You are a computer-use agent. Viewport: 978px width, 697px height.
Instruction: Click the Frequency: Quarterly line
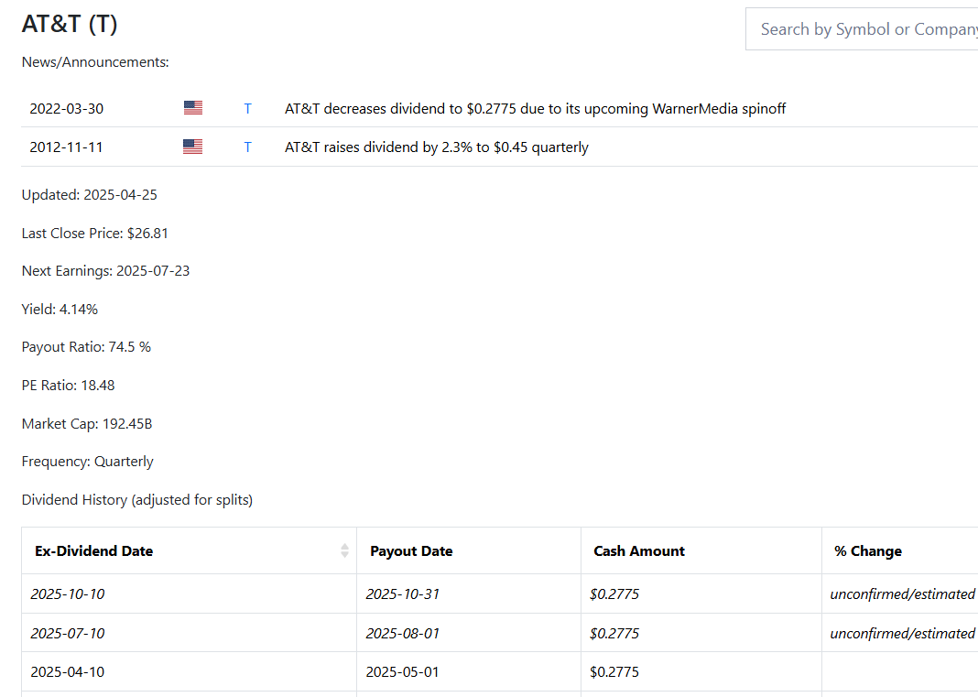click(x=87, y=462)
